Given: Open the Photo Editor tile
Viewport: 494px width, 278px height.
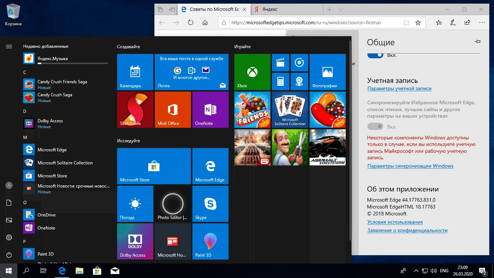Looking at the screenshot, I should coord(173,204).
